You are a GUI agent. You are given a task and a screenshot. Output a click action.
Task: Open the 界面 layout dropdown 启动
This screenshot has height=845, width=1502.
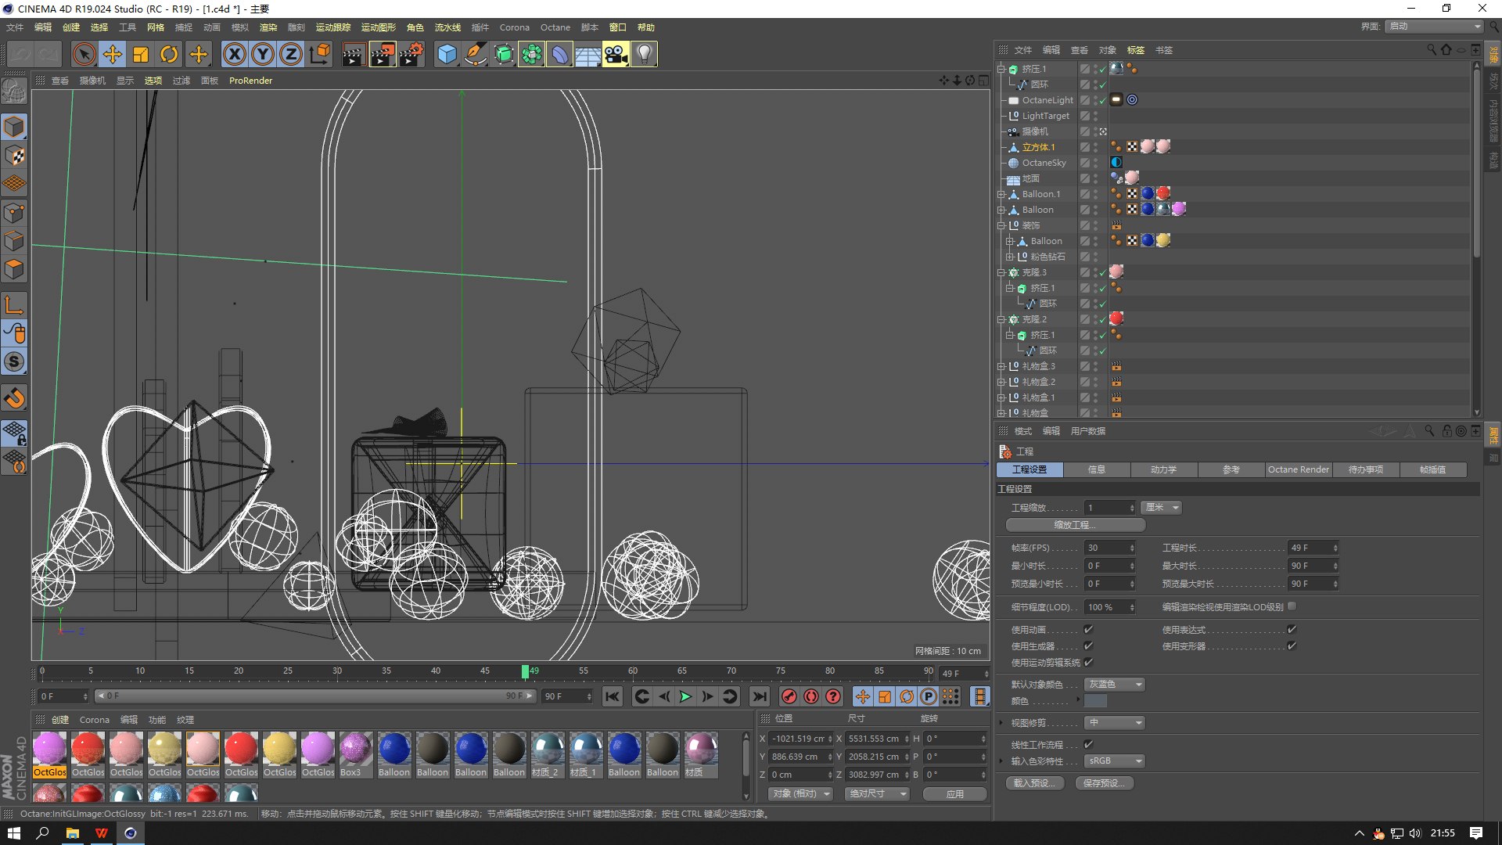(1435, 26)
